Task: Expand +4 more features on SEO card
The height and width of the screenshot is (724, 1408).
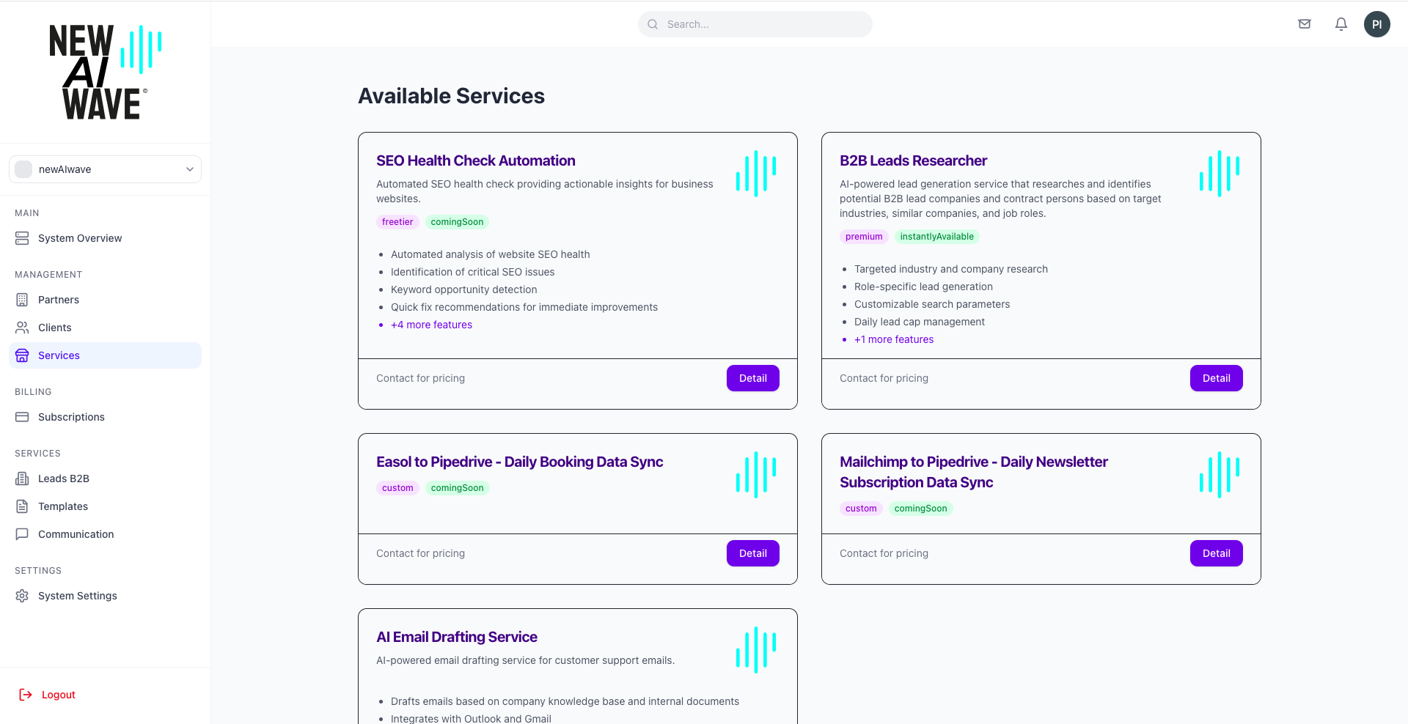Action: tap(431, 325)
